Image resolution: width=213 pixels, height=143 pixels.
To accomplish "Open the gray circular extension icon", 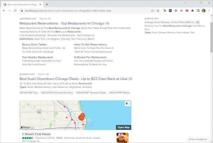I will pyautogui.click(x=181, y=11).
